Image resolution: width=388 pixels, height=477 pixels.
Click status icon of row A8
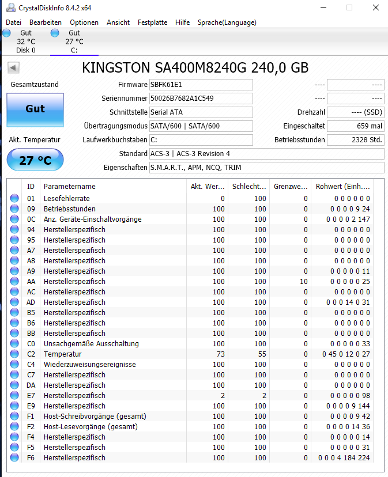point(14,260)
